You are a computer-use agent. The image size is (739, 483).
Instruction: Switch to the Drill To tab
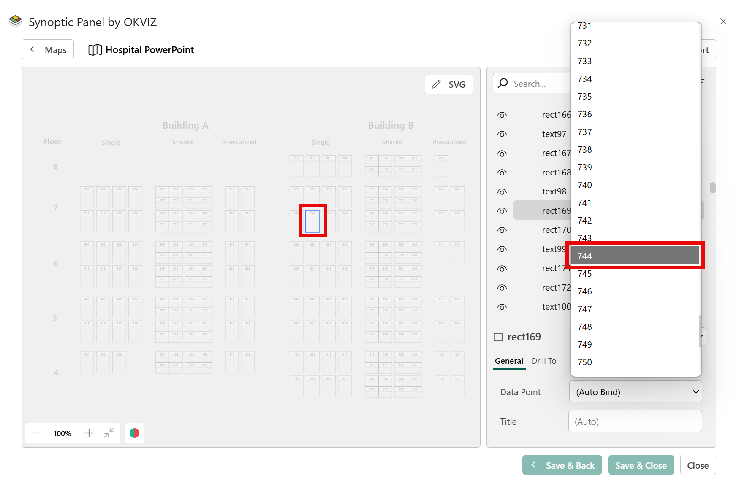[x=543, y=361]
